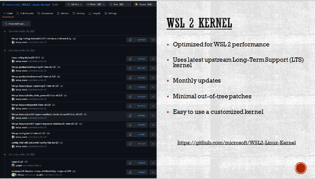
Task: Expand description of 'Merge tag rolling-lts/wsl/6.1.21.1' commit
Action: pyautogui.click(x=74, y=39)
